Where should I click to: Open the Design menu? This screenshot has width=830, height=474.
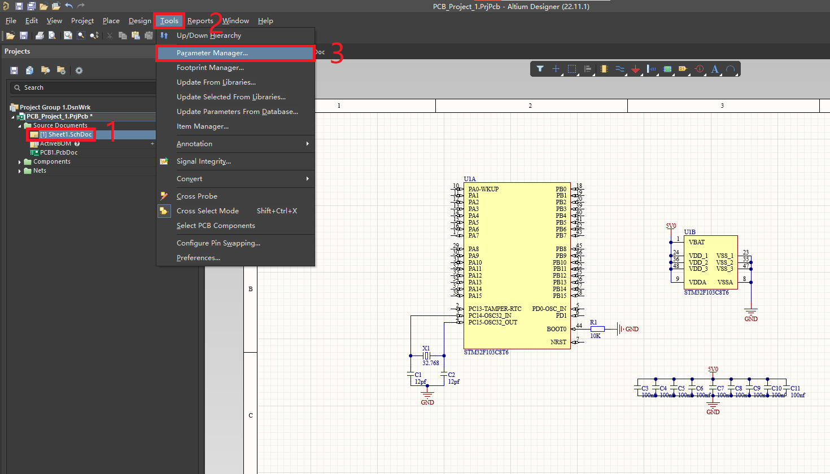tap(140, 21)
